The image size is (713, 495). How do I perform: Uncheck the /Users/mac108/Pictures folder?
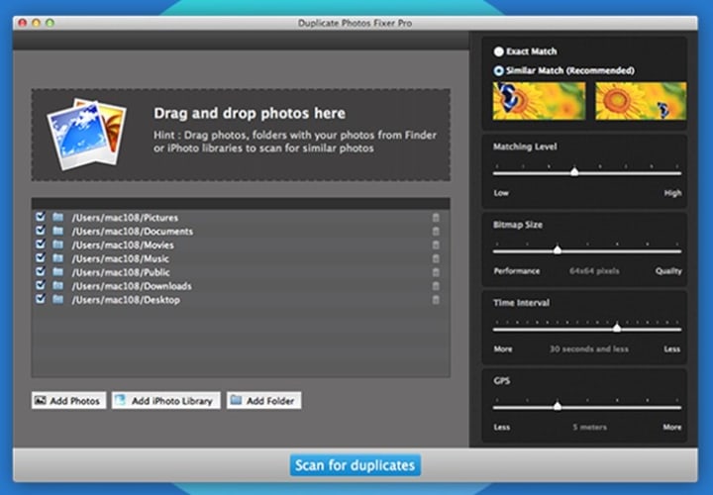pos(41,217)
